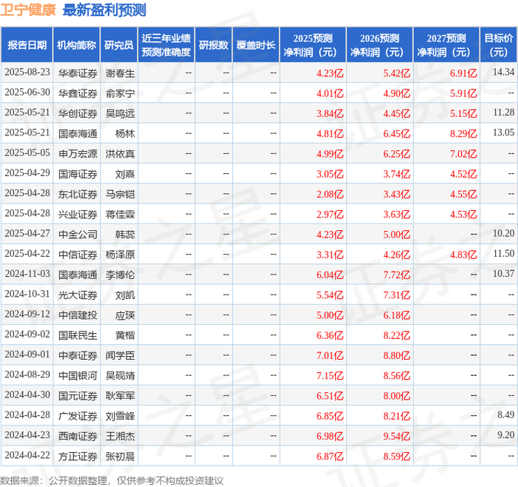Click analyst 闻学臣

(120, 355)
